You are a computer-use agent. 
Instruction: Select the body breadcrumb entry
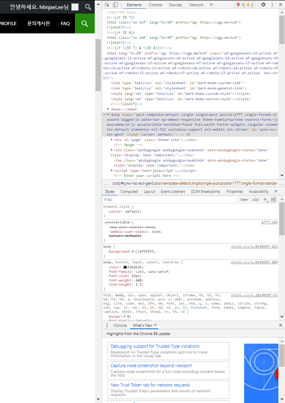point(194,183)
